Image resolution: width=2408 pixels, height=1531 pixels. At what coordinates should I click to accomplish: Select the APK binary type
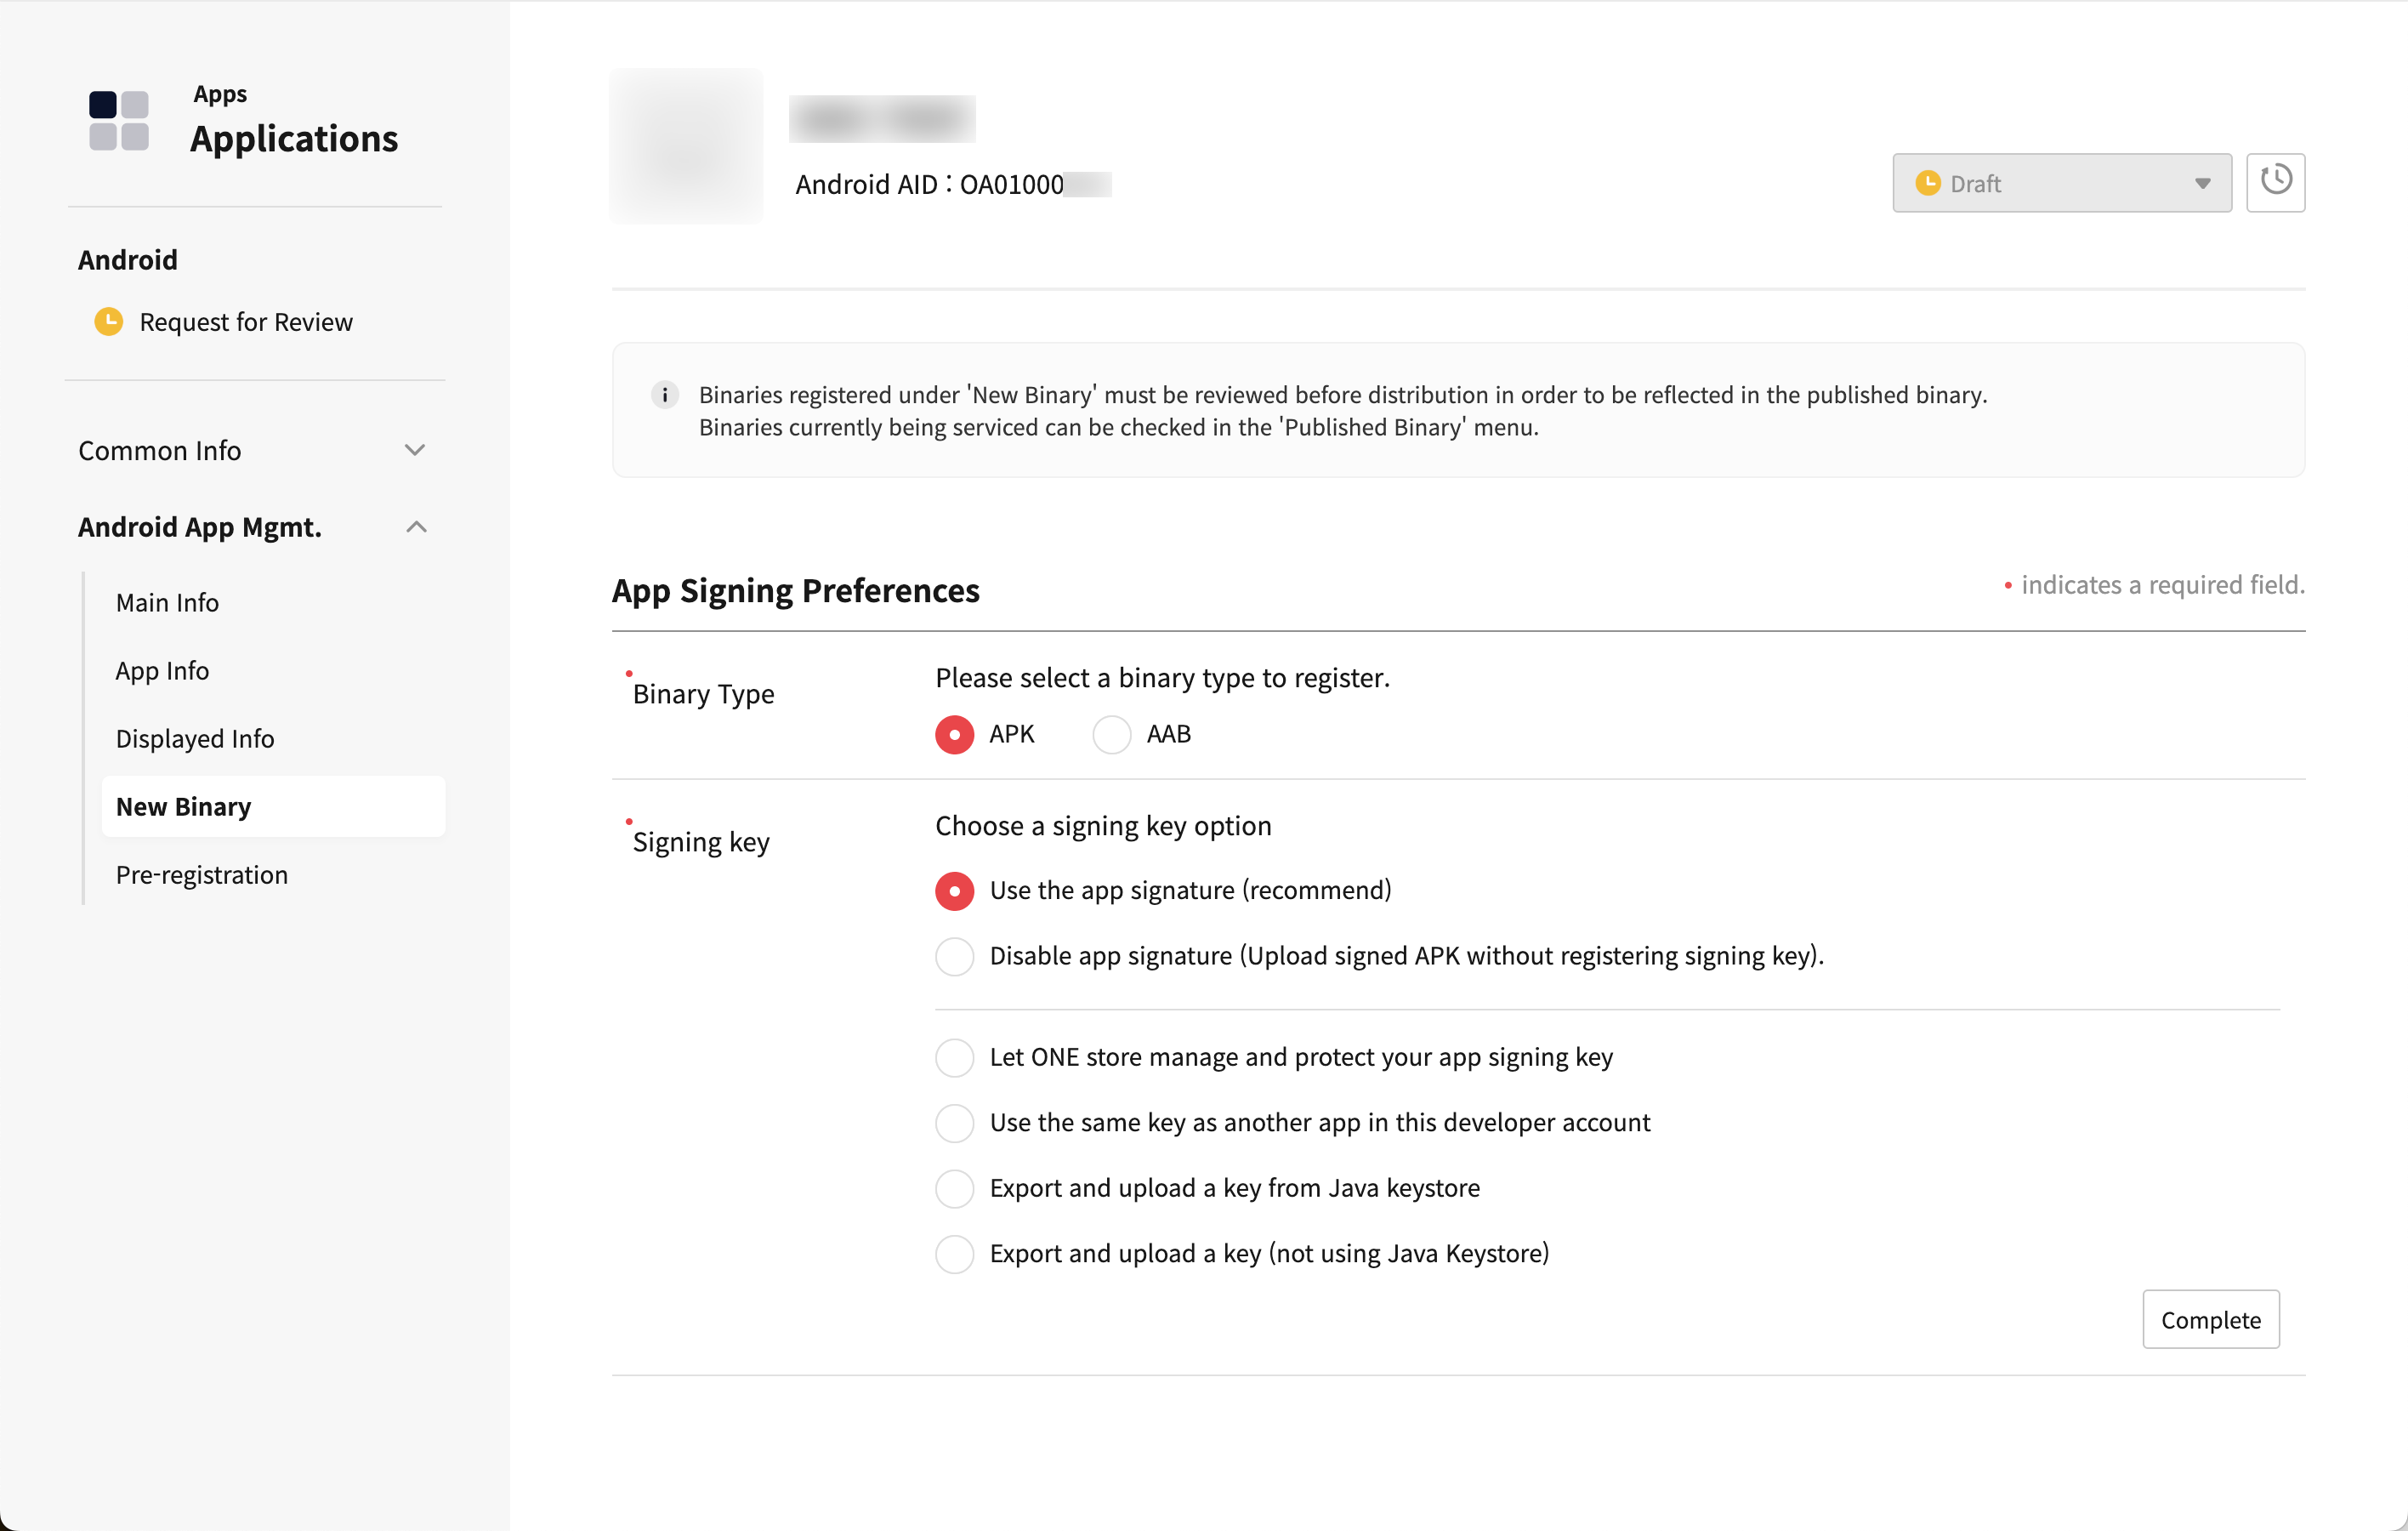point(955,735)
